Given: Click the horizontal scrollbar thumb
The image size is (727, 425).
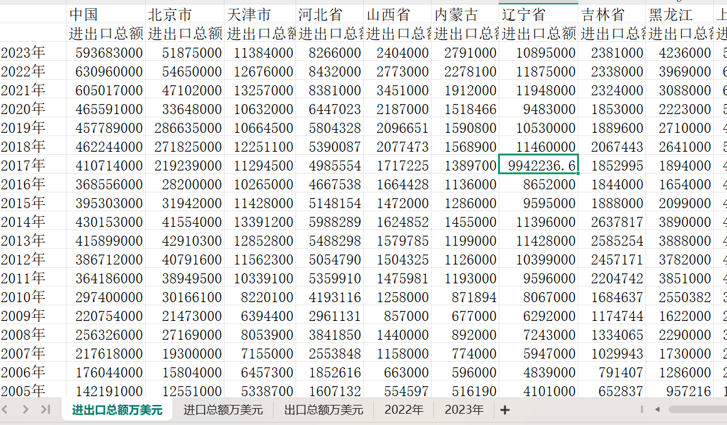Looking at the screenshot, I should (698, 409).
